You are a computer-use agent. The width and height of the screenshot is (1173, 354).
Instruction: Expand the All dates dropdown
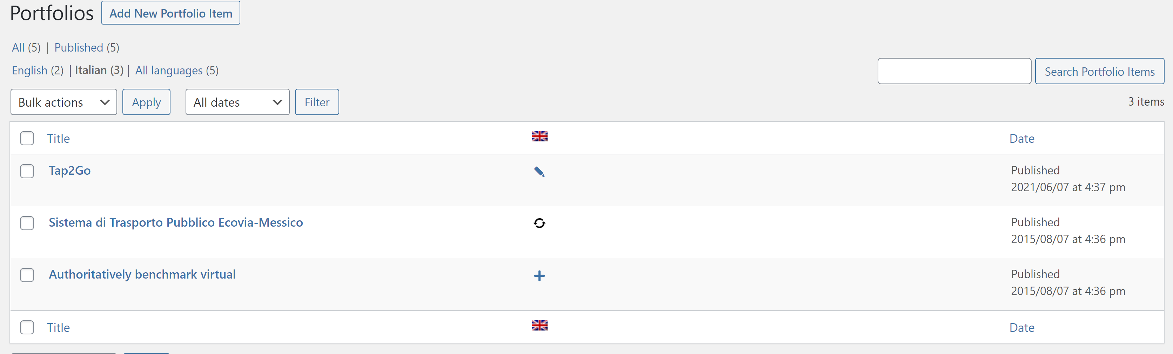[237, 102]
